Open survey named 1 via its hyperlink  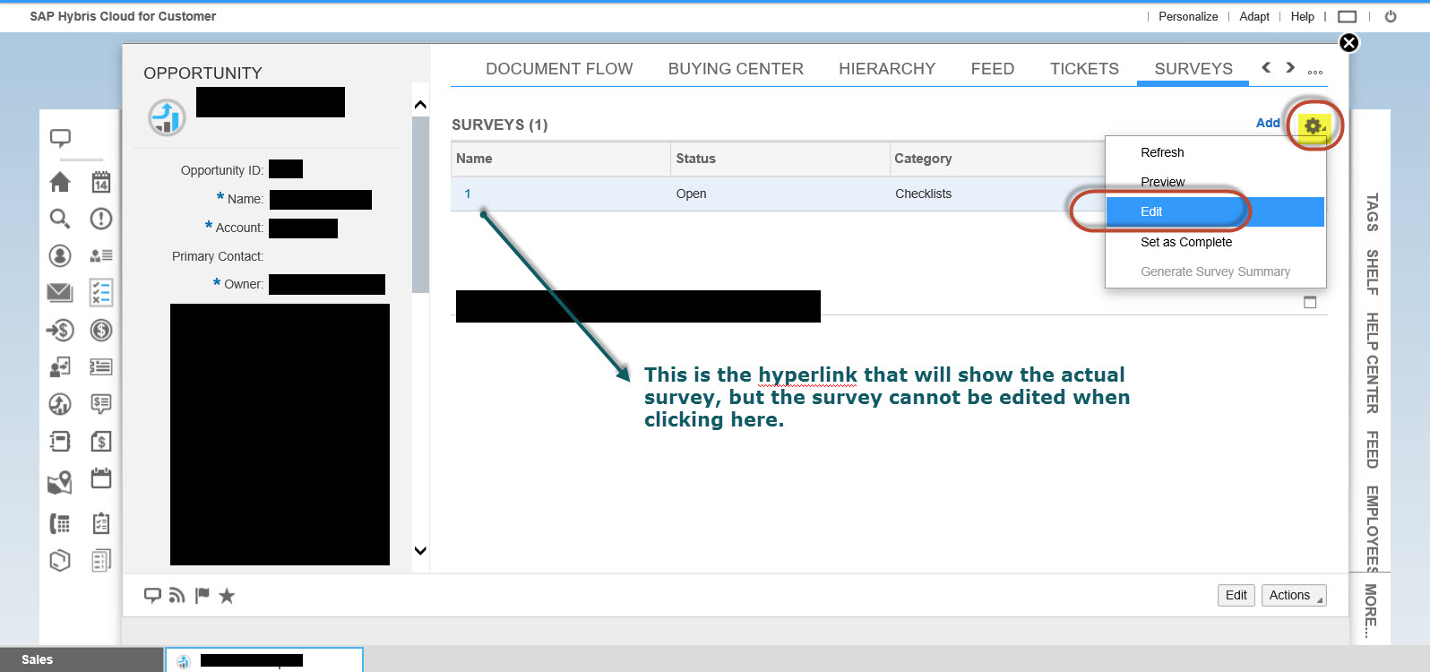(468, 194)
